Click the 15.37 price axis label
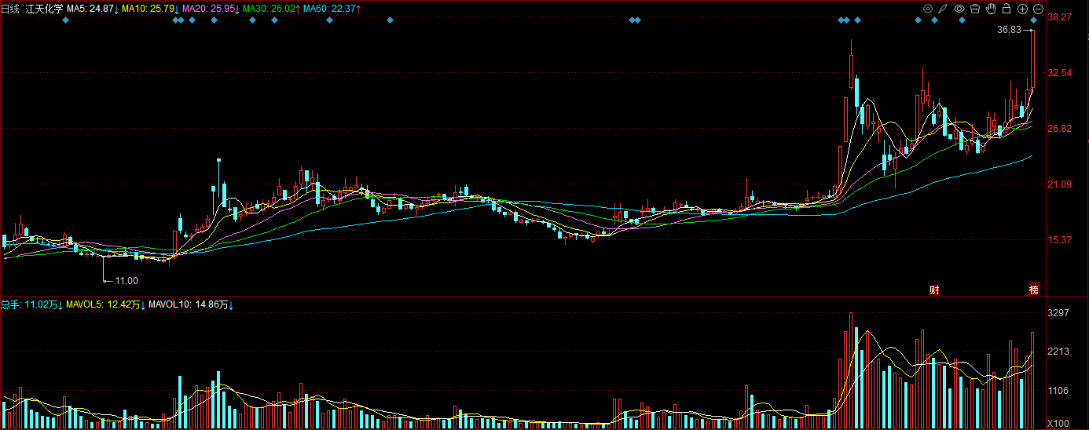 click(1060, 240)
